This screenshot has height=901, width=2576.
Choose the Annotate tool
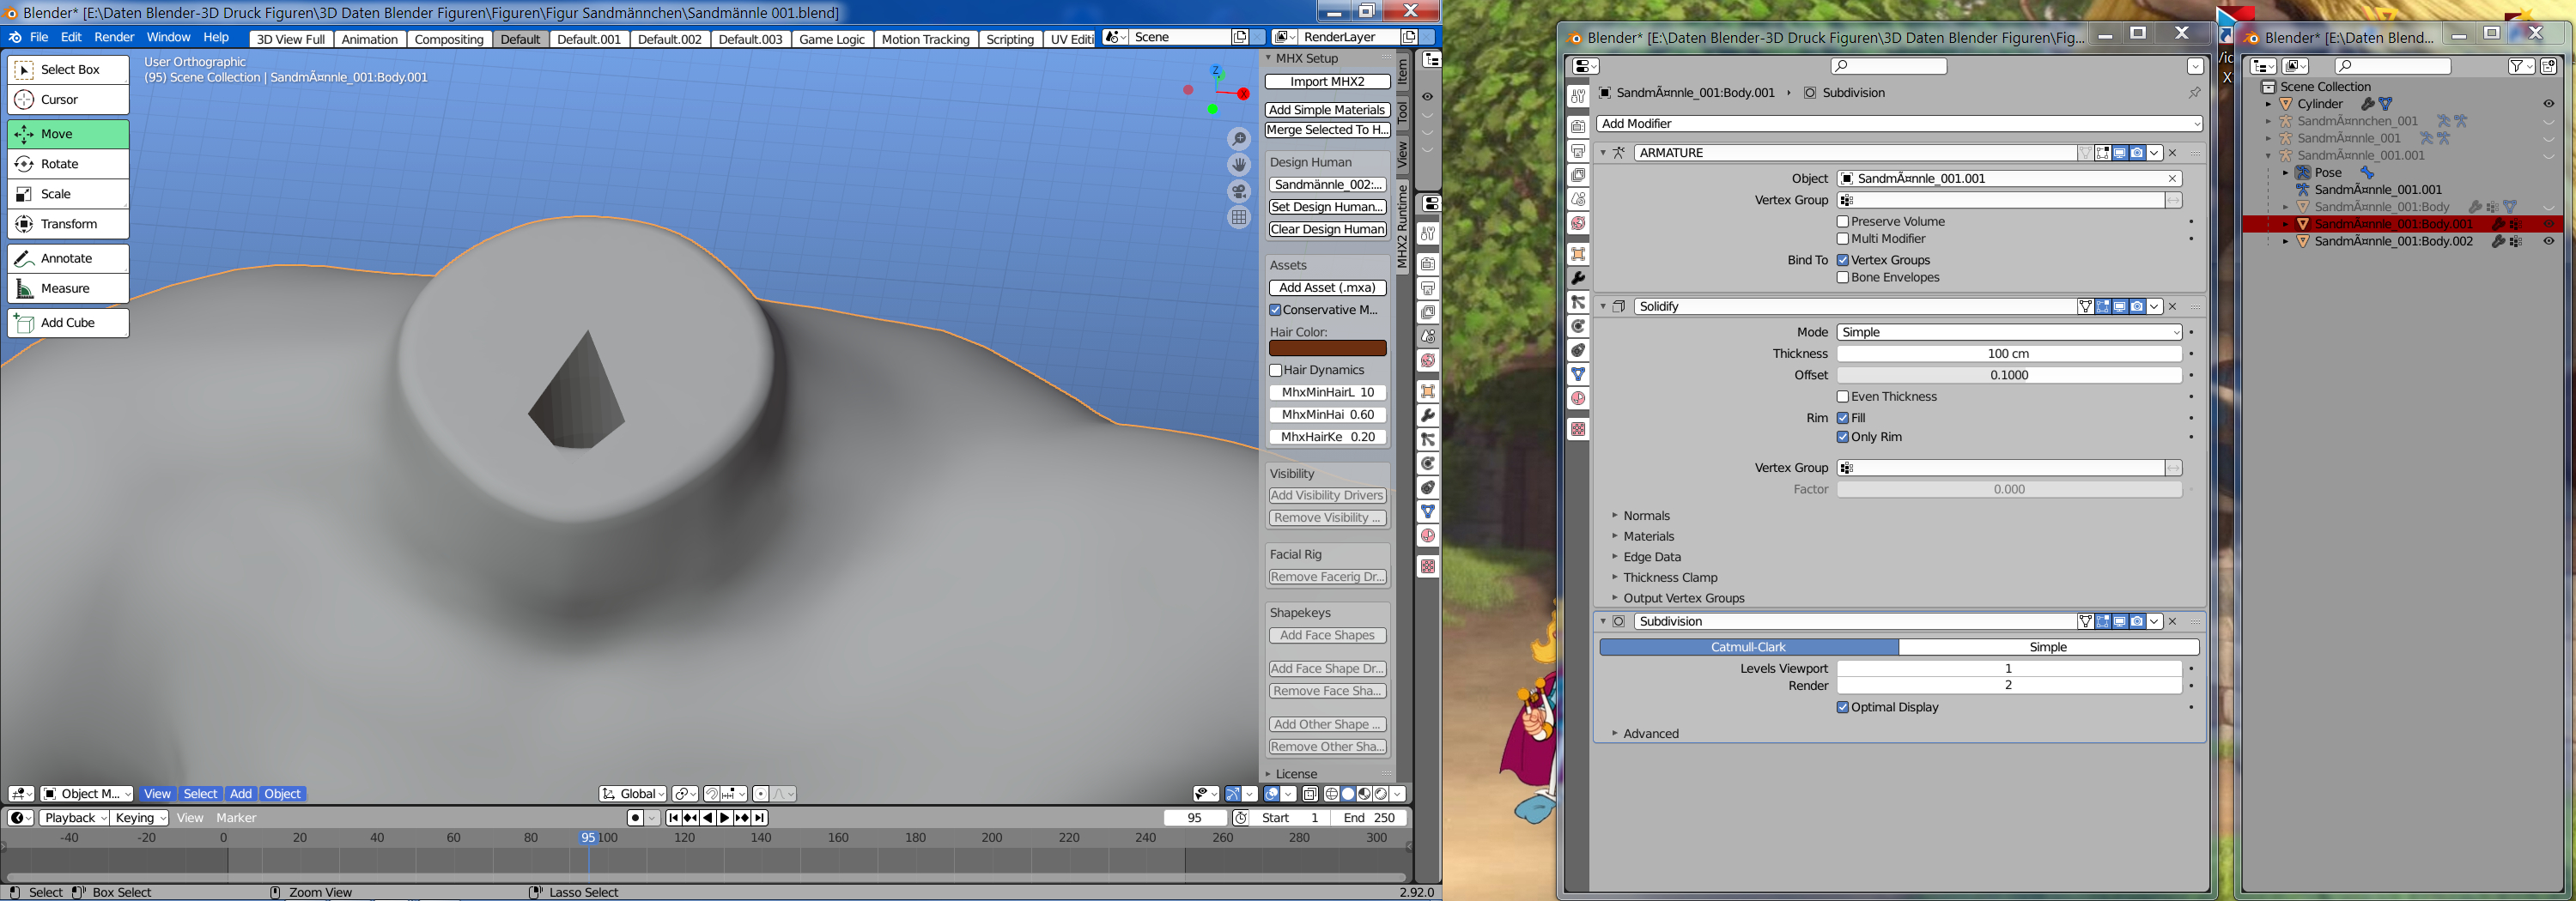68,258
